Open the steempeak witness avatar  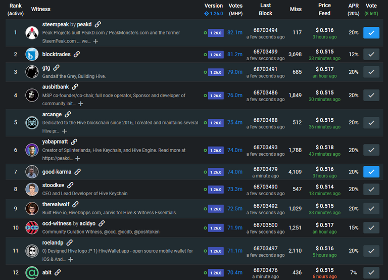32,33
